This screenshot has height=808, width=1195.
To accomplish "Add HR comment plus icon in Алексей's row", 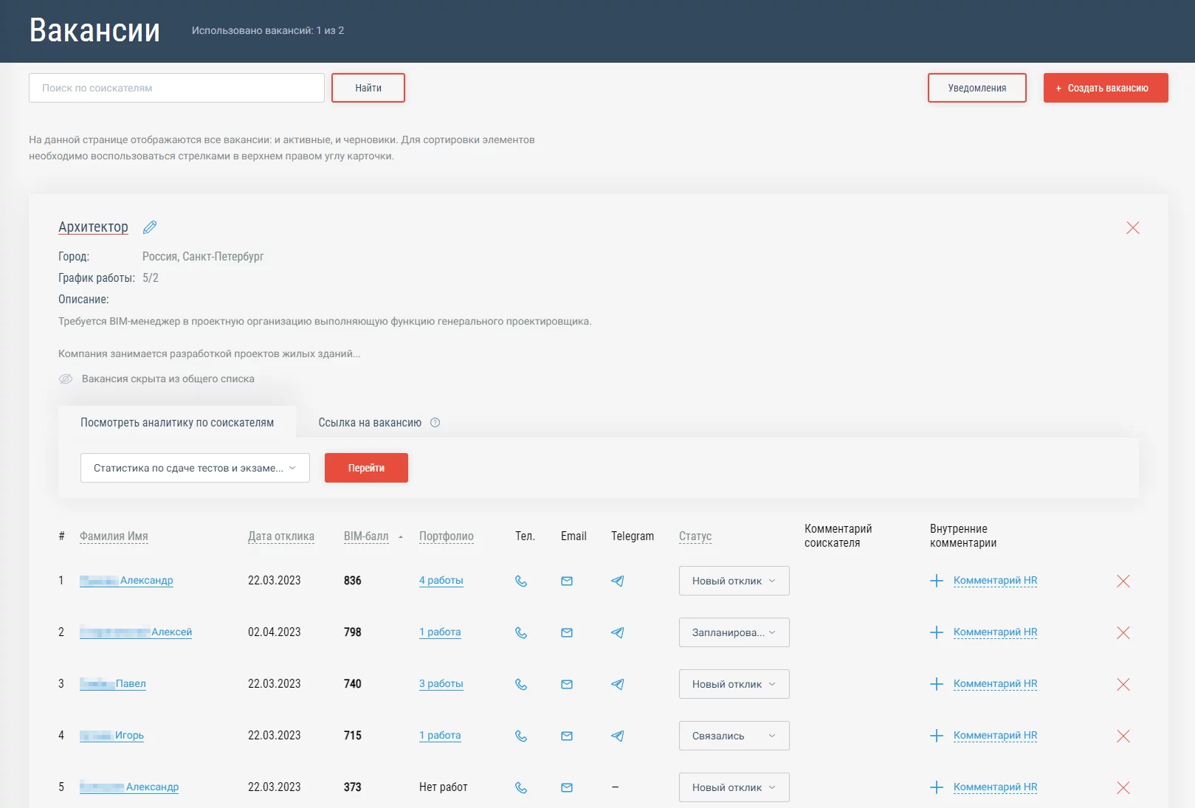I will tap(937, 632).
